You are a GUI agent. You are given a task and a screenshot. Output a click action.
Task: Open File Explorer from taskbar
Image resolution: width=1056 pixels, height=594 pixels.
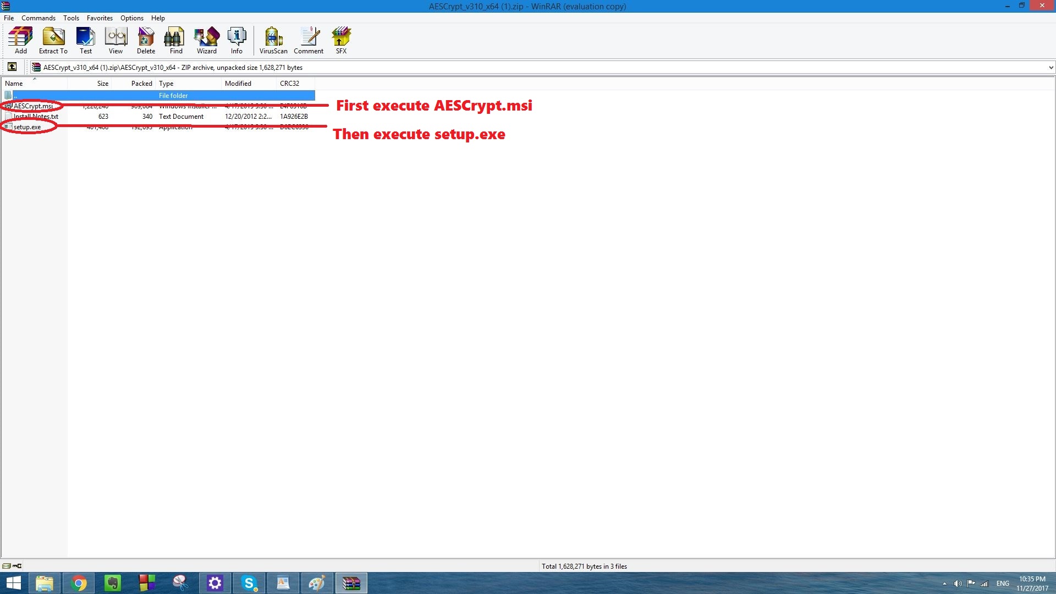click(x=45, y=583)
